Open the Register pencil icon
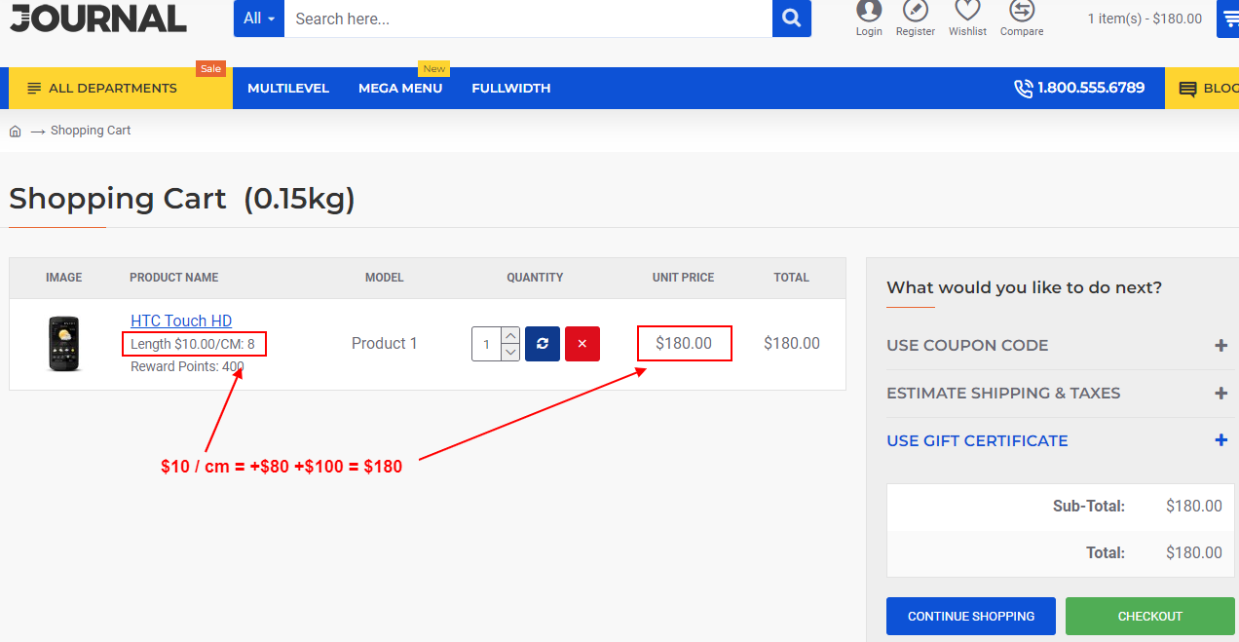 916,12
